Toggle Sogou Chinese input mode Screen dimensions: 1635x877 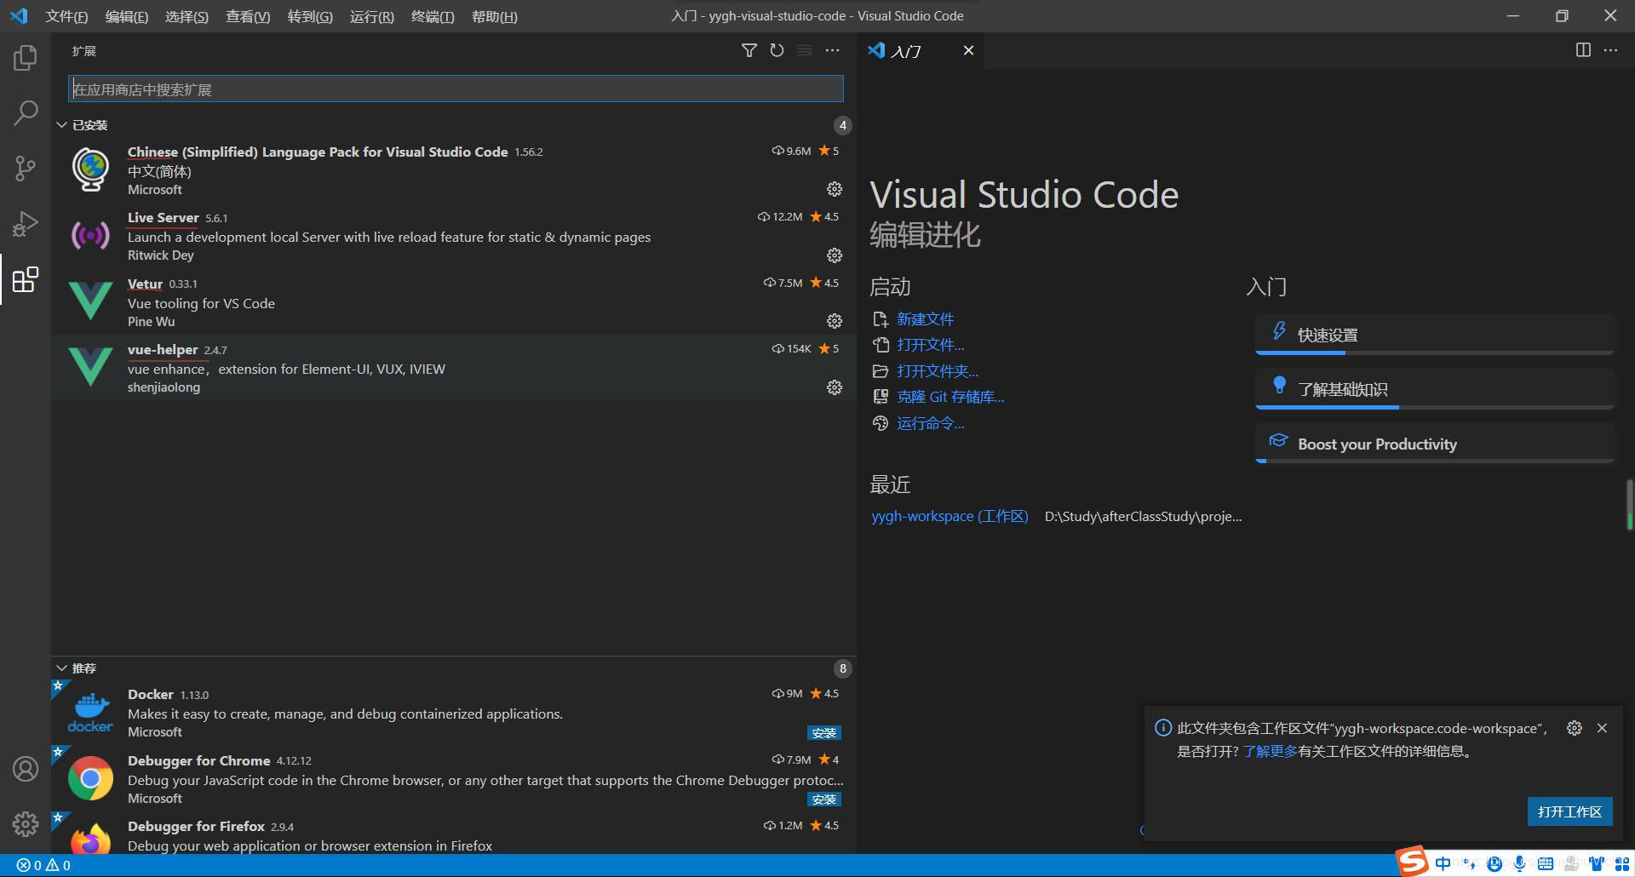click(x=1443, y=863)
